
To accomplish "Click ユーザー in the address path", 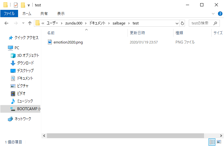I will coord(52,23).
